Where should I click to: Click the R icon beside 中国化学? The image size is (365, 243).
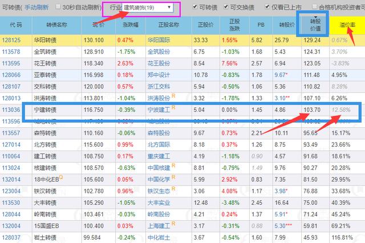pos(173,177)
